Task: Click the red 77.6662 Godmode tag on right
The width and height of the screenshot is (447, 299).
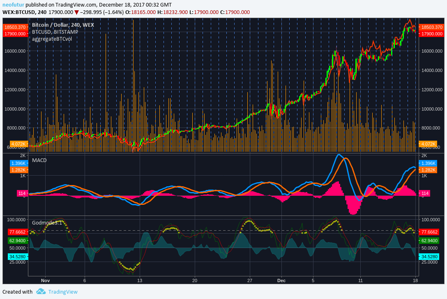Action: 429,232
